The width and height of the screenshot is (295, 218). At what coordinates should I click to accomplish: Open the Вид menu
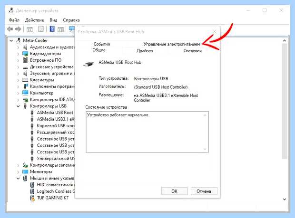[x=53, y=20]
